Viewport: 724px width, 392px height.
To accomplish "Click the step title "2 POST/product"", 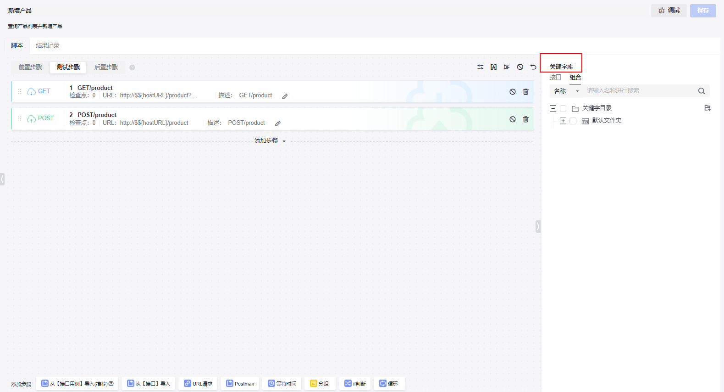I will pos(93,115).
